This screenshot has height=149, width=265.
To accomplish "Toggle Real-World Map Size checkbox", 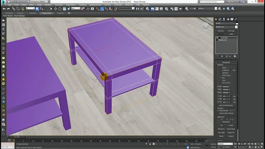I will [x=218, y=106].
